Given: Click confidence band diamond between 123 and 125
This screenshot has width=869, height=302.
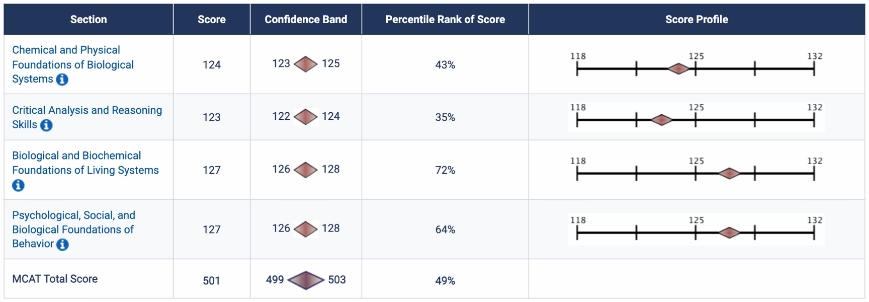Looking at the screenshot, I should (x=305, y=64).
